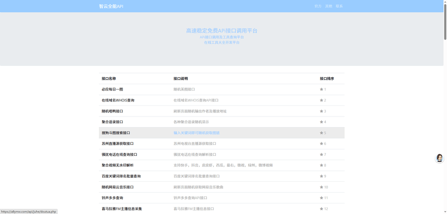
Task: Open the 聚合语录接口 entry
Action: tap(112, 122)
